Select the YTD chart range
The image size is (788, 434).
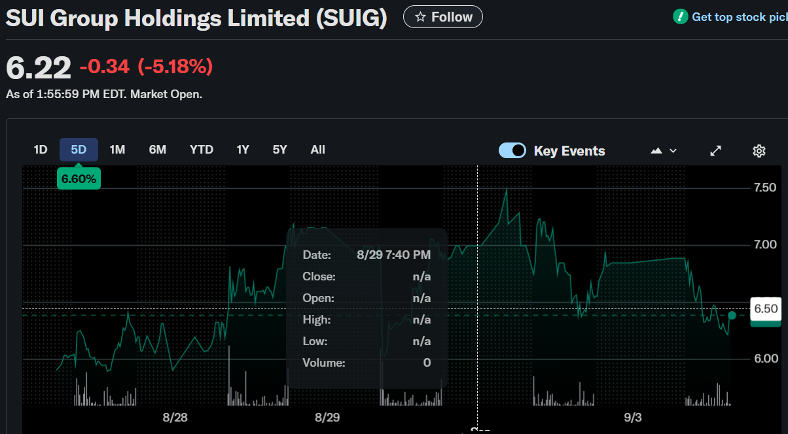(202, 150)
